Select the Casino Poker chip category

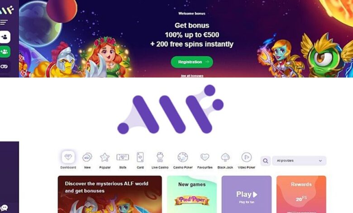[x=183, y=160]
